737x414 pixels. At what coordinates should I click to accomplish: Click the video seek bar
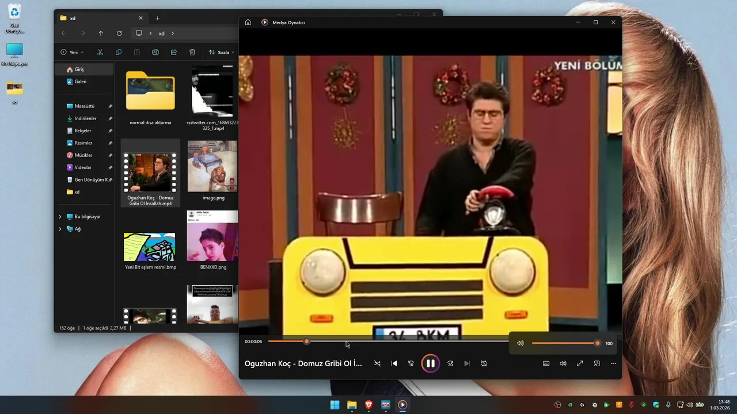[x=389, y=342]
